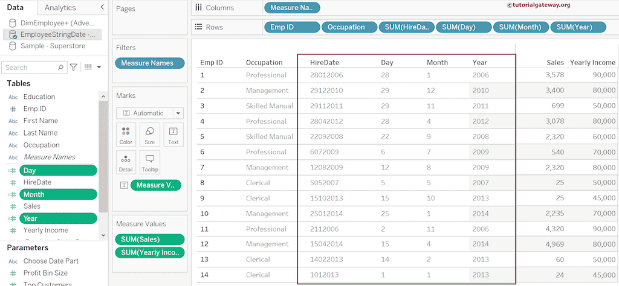Select the Day calculated field
619x286 pixels.
pyautogui.click(x=58, y=170)
